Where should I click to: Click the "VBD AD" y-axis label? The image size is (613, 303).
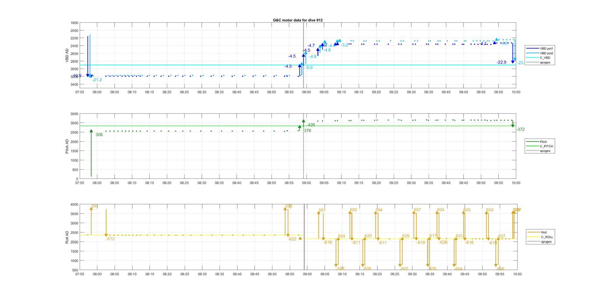pos(67,55)
